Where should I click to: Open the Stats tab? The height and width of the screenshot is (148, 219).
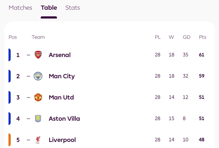click(73, 8)
